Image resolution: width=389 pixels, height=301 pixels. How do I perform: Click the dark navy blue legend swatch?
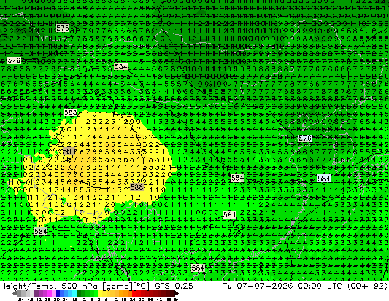58,293
